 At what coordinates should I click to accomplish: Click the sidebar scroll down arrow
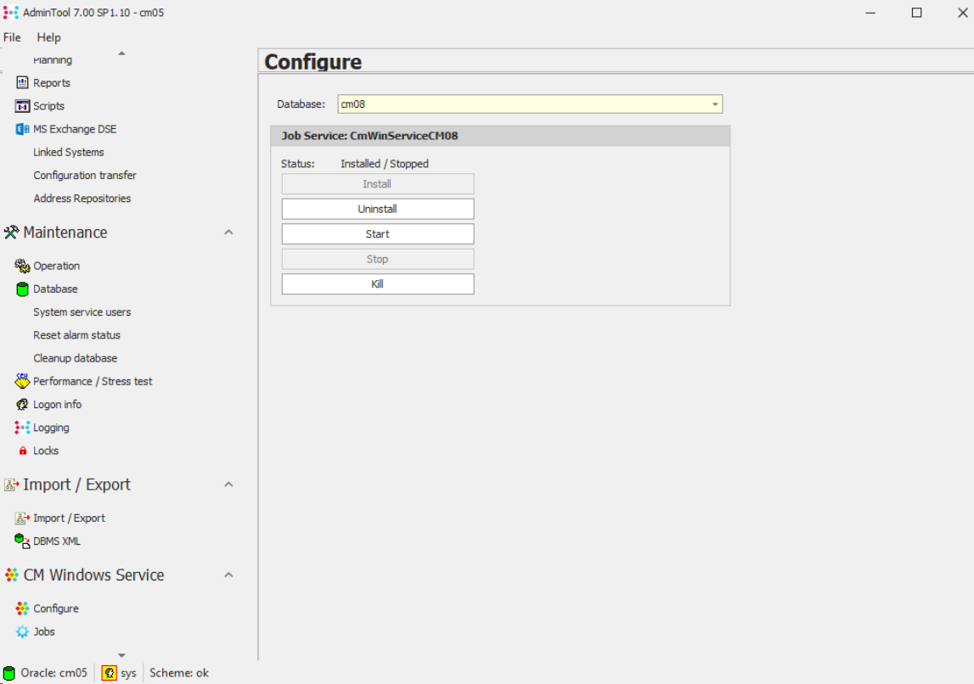[x=121, y=655]
